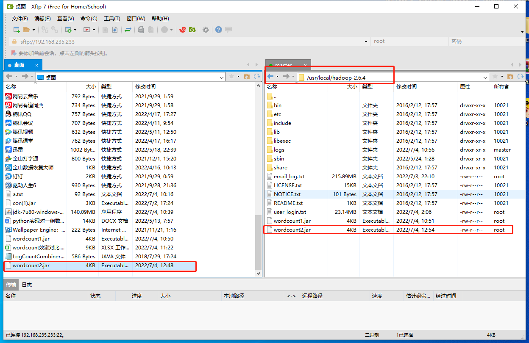Viewport: 529px width, 343px height.
Task: Open the 帮助(H) menu
Action: 160,19
